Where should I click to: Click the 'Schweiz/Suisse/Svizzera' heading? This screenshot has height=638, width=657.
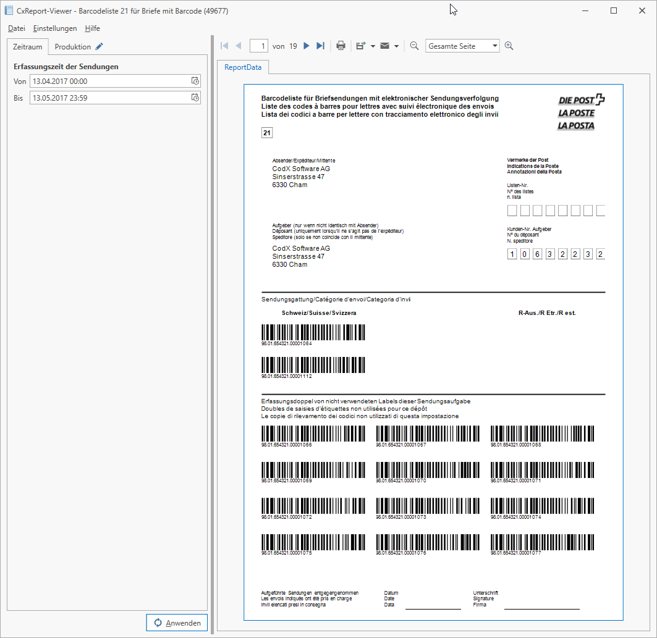point(319,313)
